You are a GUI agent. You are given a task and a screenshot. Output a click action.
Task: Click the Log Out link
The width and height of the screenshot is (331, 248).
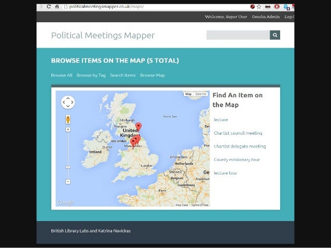click(x=289, y=17)
